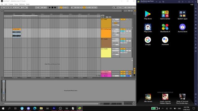Collapse the 4 Audio track fold button
The height and width of the screenshot is (111, 198).
[102, 49]
